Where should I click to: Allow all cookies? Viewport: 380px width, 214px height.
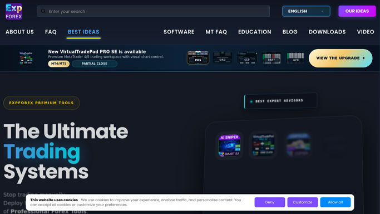coord(335,202)
